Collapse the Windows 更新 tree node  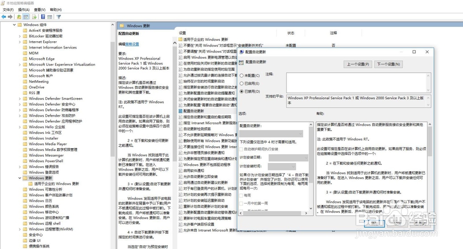click(x=20, y=178)
